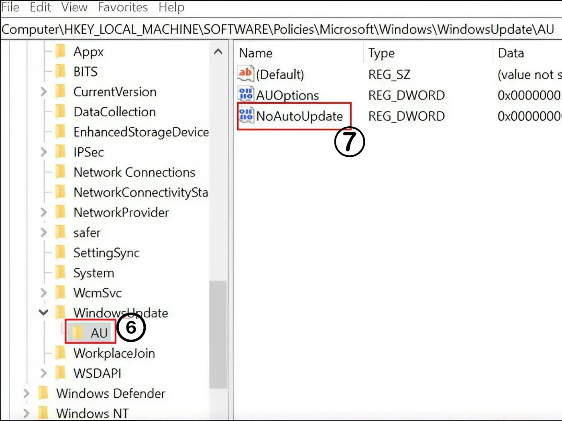Expand the Windows NT key

click(26, 413)
